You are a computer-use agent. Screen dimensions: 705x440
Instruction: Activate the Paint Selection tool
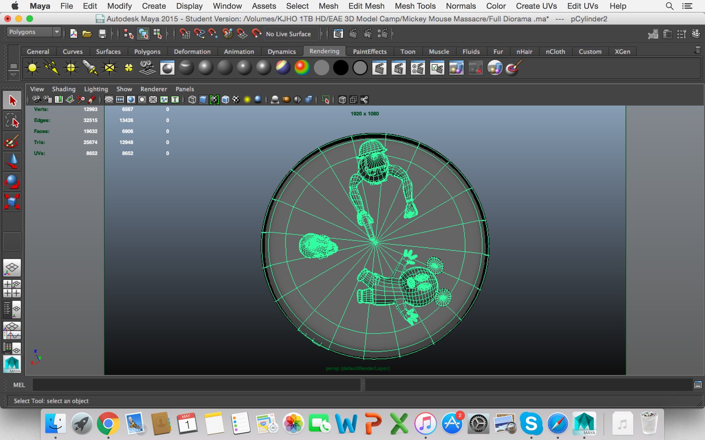tap(12, 141)
